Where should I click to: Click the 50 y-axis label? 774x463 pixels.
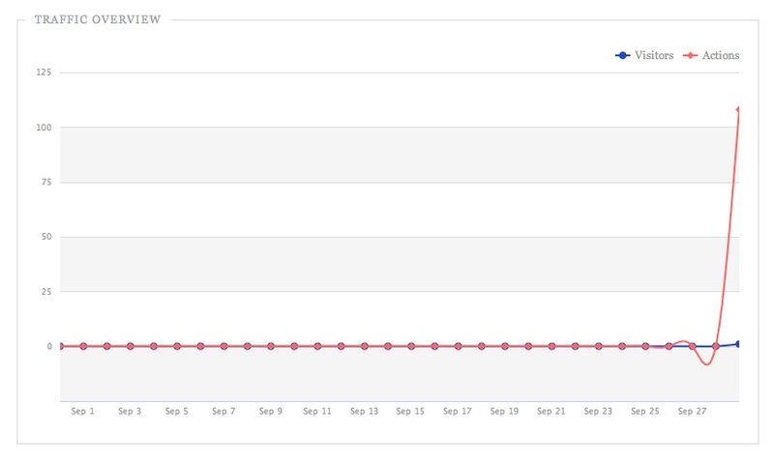45,237
